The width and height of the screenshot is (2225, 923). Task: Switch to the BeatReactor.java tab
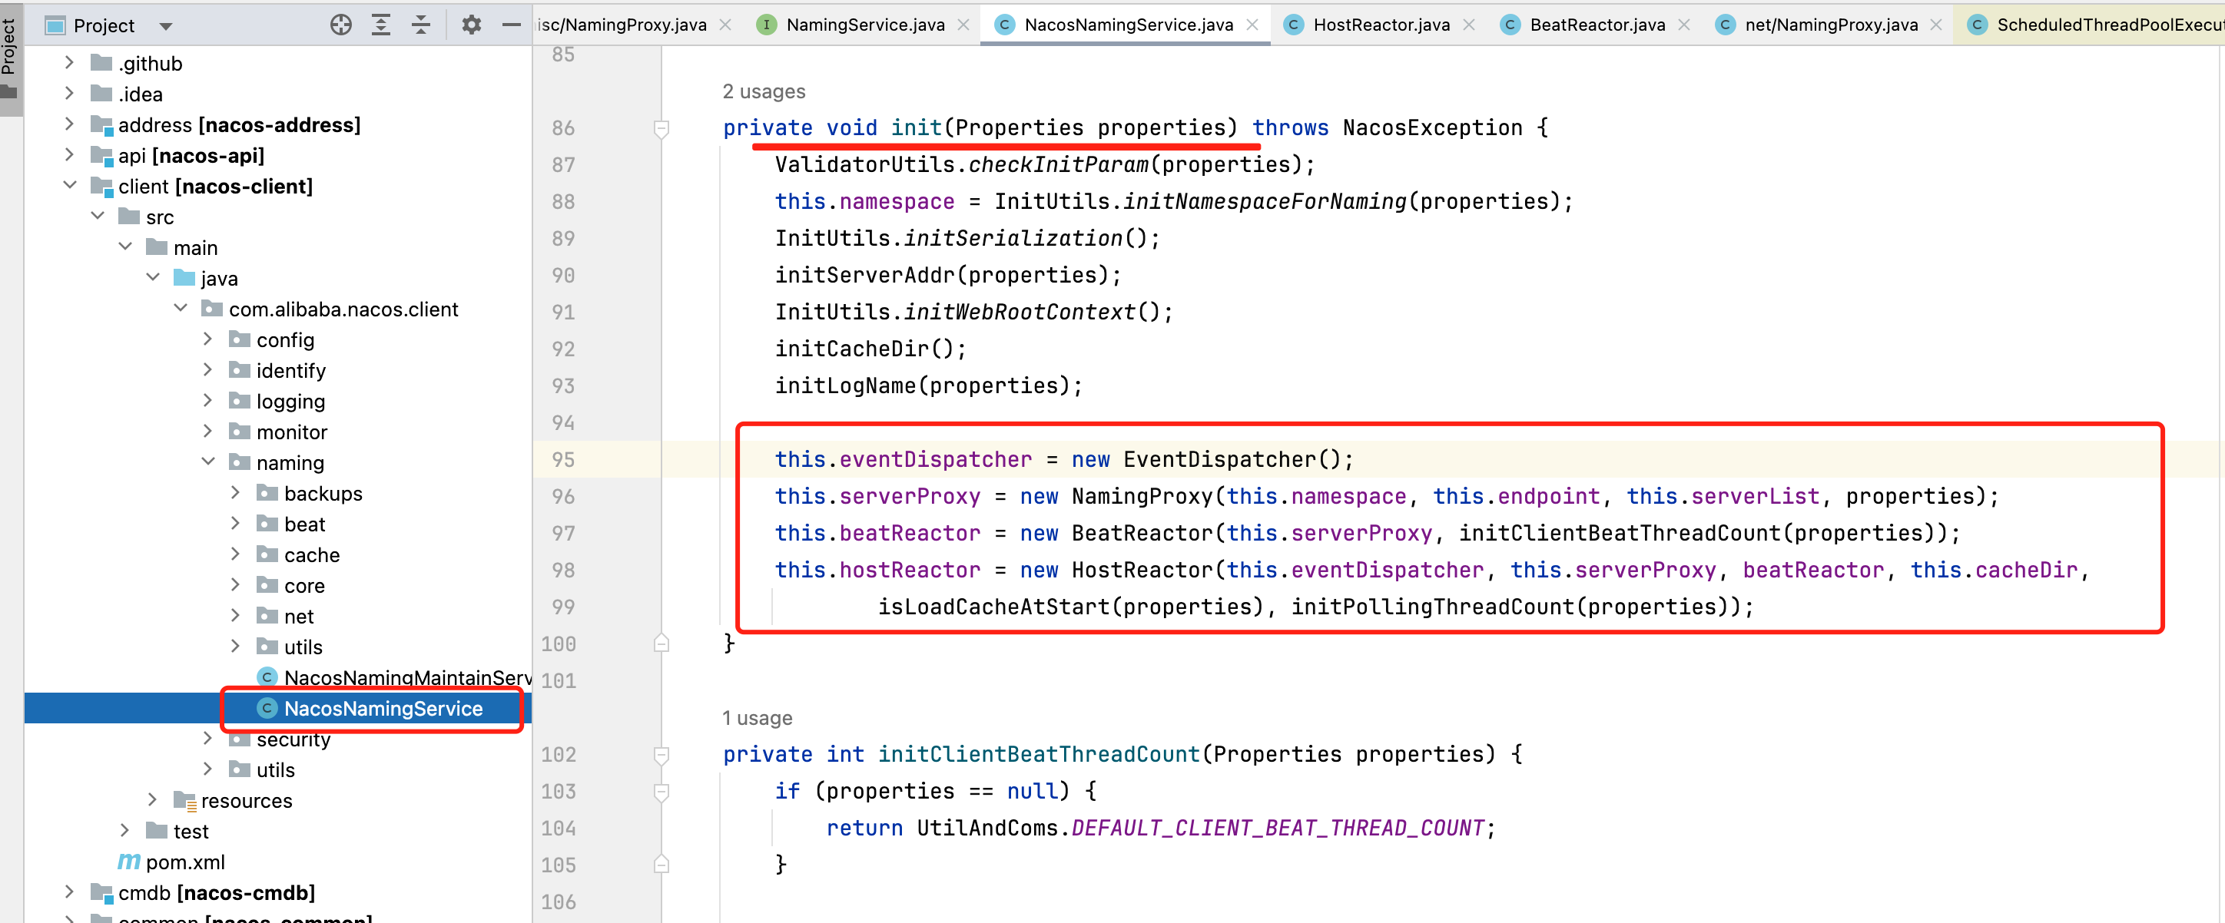click(1597, 25)
